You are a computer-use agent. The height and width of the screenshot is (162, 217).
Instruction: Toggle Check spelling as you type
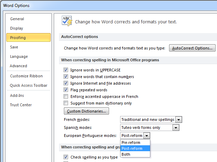[66, 157]
